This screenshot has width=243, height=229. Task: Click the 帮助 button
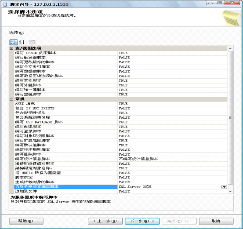26,221
